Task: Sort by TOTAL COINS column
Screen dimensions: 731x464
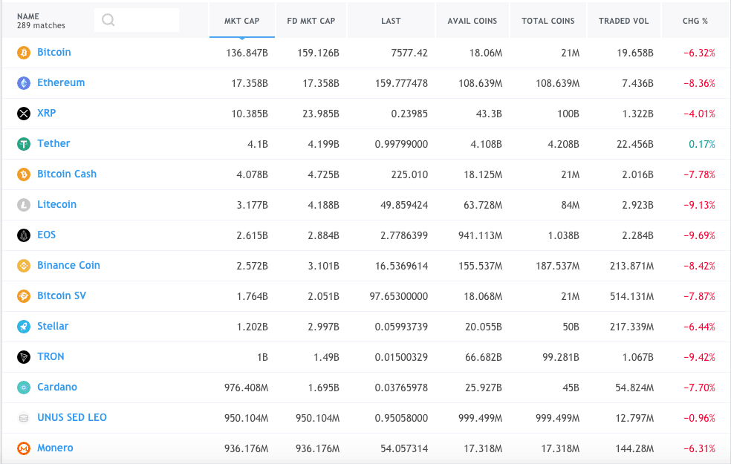Action: click(548, 21)
